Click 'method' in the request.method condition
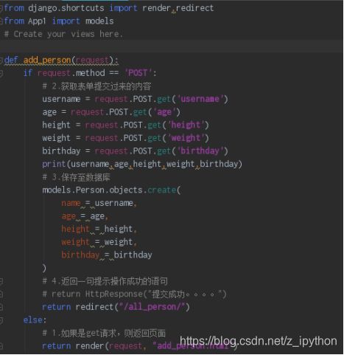344x355 pixels. 91,73
